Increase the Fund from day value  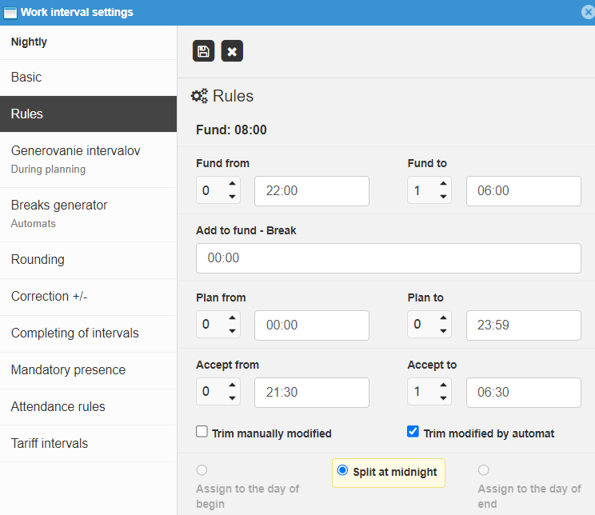[x=232, y=184]
